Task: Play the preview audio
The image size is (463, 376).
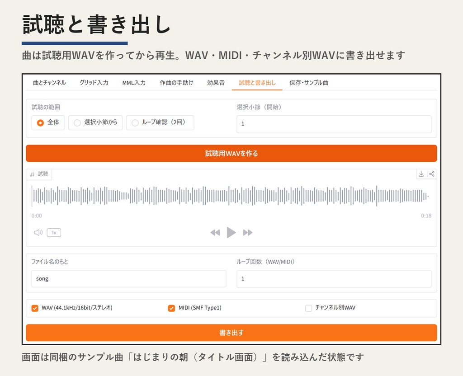Action: pos(231,233)
